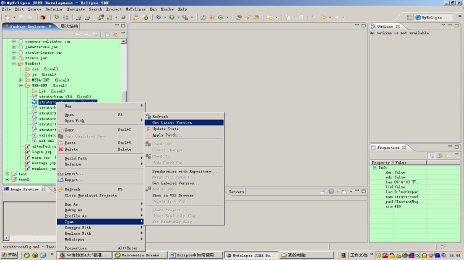Image resolution: width=464 pixels, height=260 pixels.
Task: Collapse the Info category in Properties
Action: (374, 167)
